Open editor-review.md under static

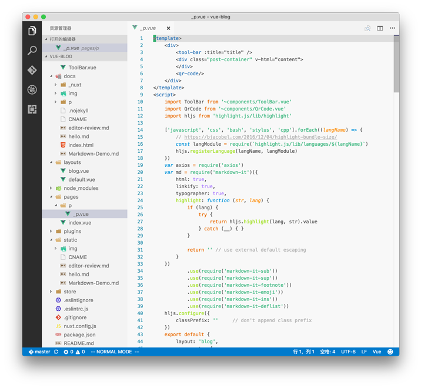89,266
